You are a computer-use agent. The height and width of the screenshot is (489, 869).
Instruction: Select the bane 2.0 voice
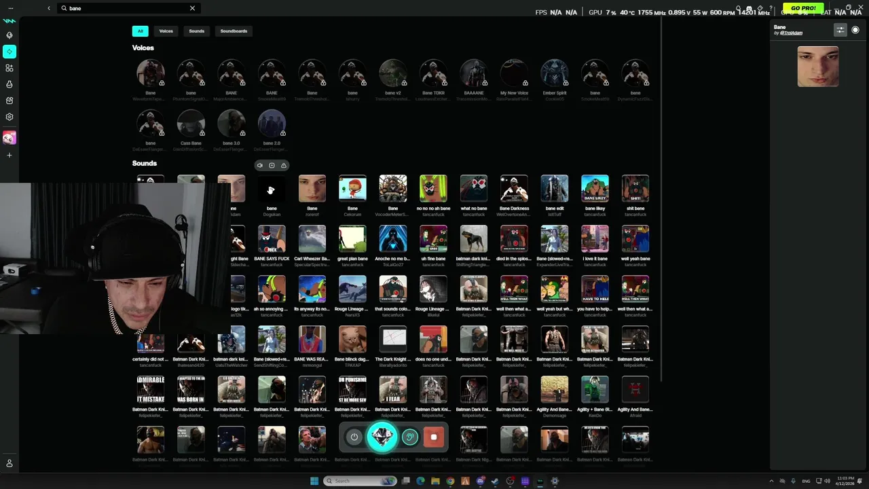(272, 124)
